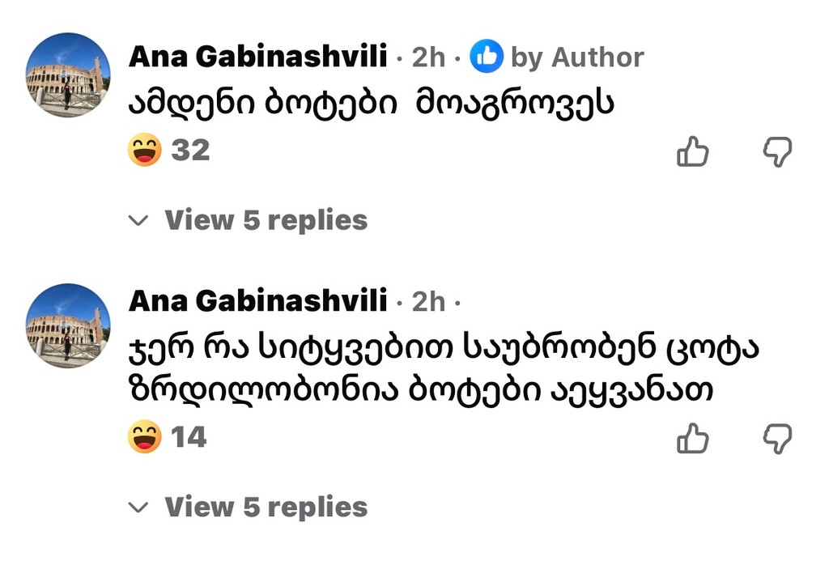Dislike the comment with 32 reactions

(x=777, y=151)
